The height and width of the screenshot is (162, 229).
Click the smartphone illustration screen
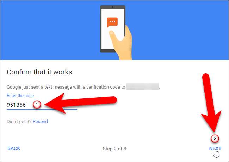point(113,29)
